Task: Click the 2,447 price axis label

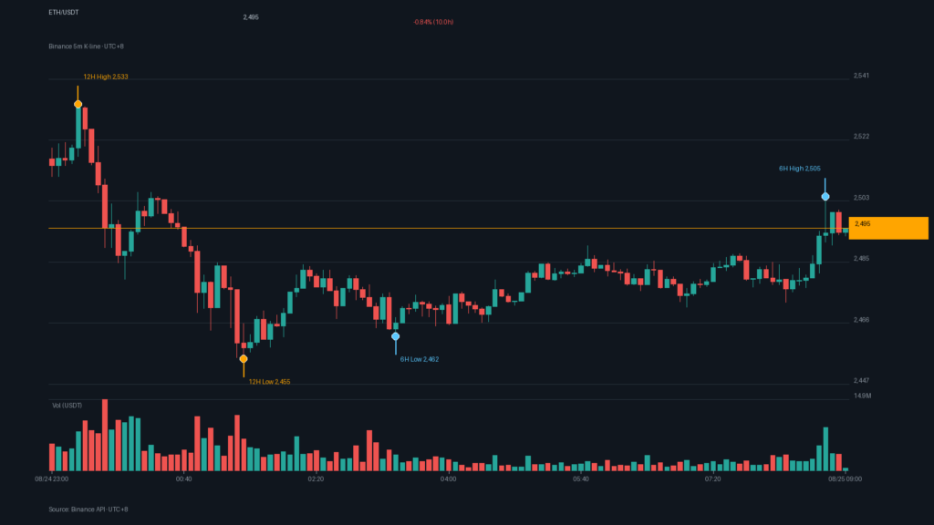Action: coord(861,380)
